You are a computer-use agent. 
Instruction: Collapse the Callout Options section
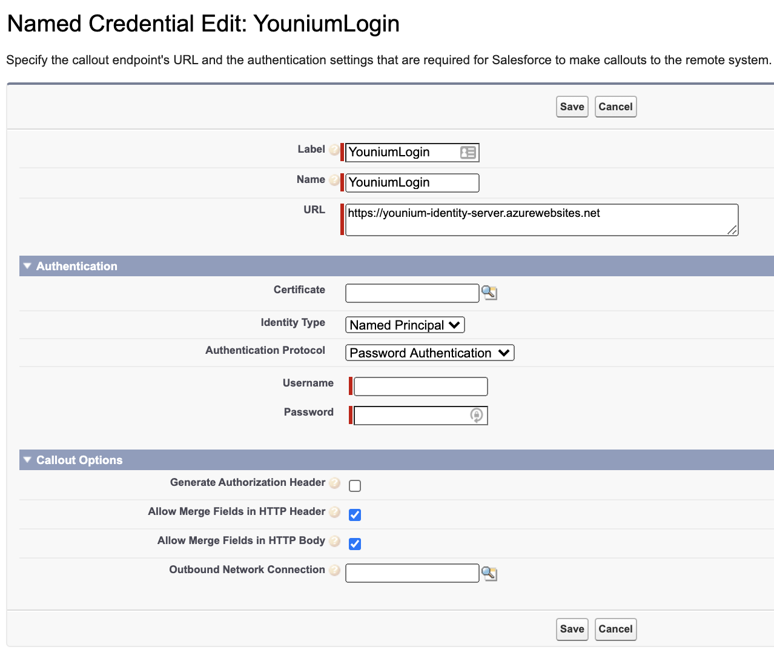point(27,460)
